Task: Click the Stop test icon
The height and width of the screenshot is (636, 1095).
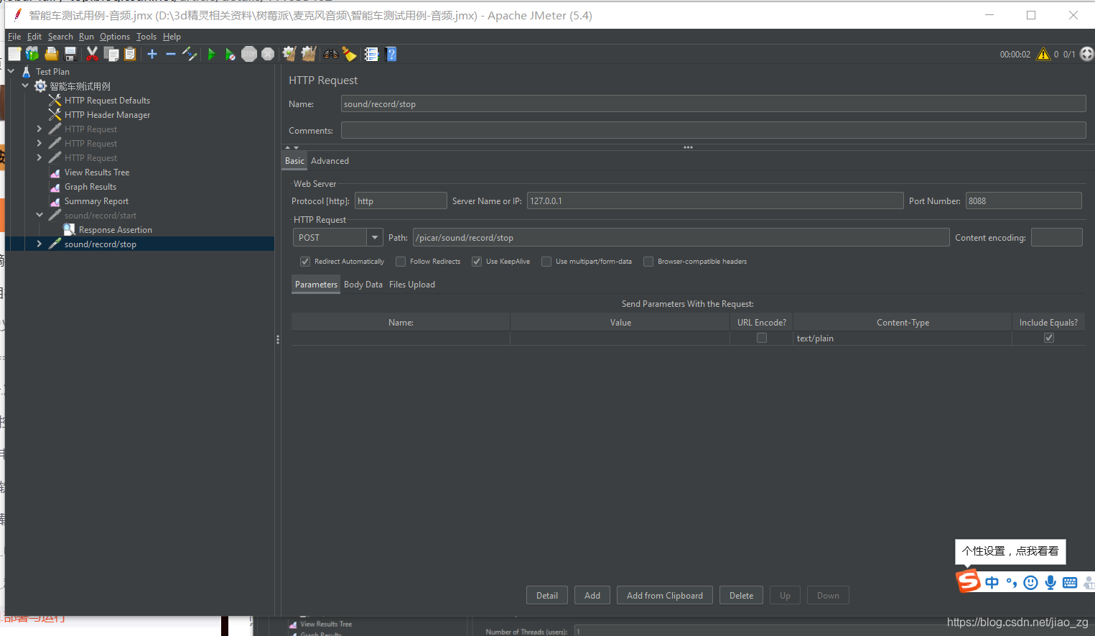Action: point(249,54)
